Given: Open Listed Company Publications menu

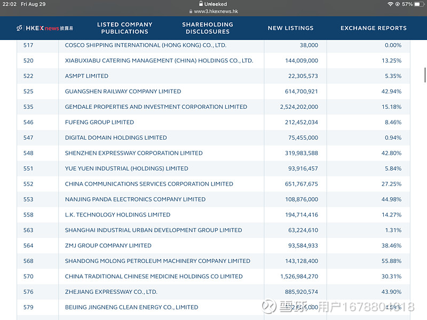Looking at the screenshot, I should (125, 28).
